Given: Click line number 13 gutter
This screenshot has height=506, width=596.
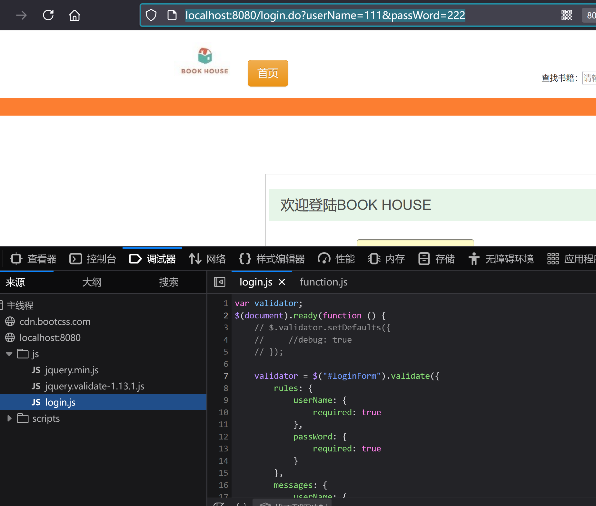Looking at the screenshot, I should tap(223, 449).
